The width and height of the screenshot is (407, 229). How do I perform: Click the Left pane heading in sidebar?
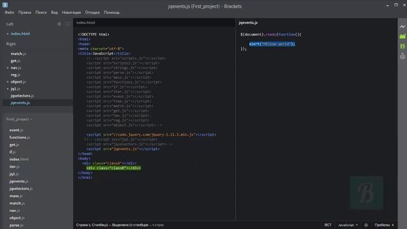click(x=10, y=24)
